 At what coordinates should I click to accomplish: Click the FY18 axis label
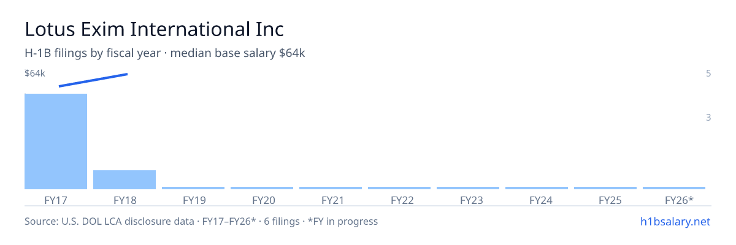125,200
